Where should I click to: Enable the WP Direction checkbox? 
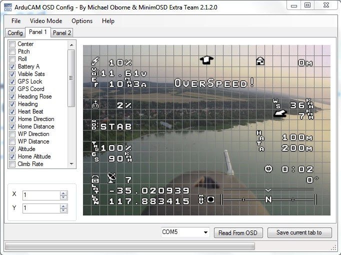click(x=12, y=134)
